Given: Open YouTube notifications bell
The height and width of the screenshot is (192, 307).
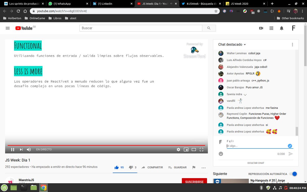Looking at the screenshot, I should [x=282, y=28].
